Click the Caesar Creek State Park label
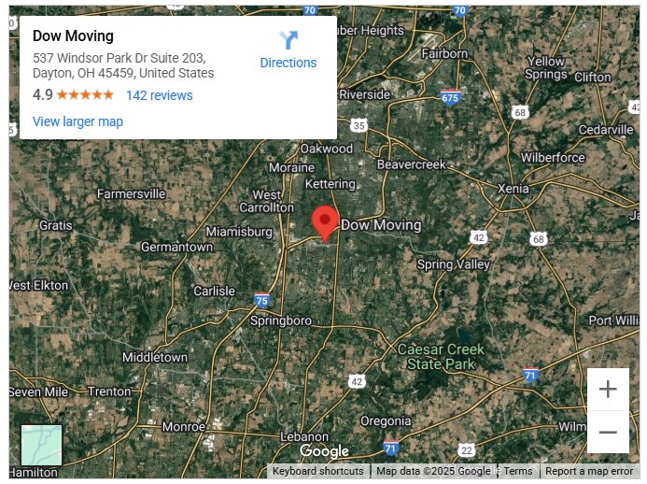This screenshot has width=647, height=484. click(x=441, y=357)
